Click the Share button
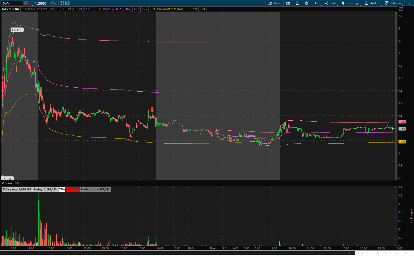 point(274,3)
